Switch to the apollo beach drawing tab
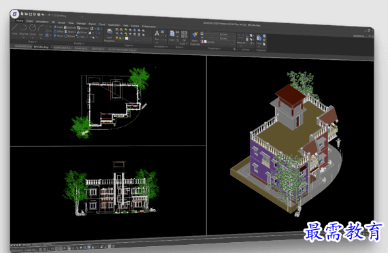The width and height of the screenshot is (388, 253). point(63,48)
